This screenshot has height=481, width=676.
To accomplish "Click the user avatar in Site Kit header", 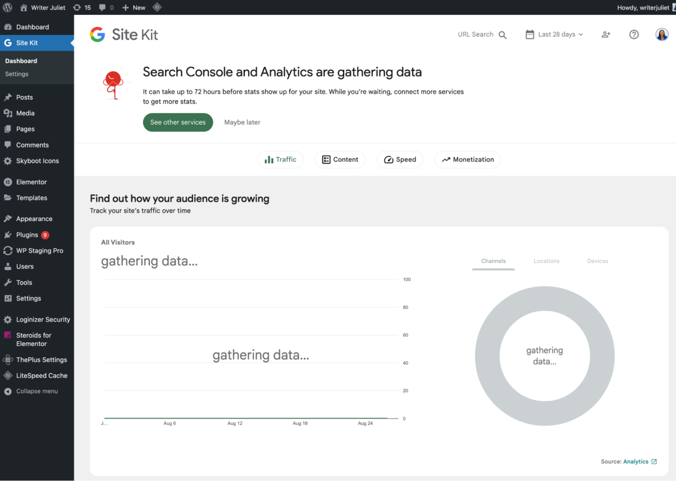I will pyautogui.click(x=662, y=34).
